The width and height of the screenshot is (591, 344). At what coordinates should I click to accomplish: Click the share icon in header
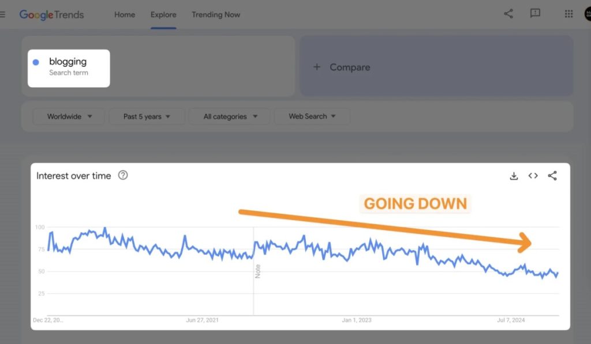pos(508,14)
